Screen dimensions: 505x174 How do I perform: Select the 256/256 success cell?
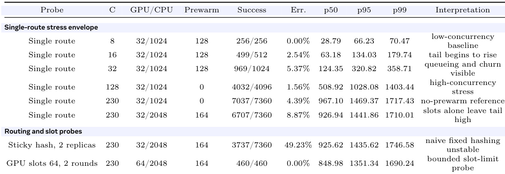coord(252,41)
